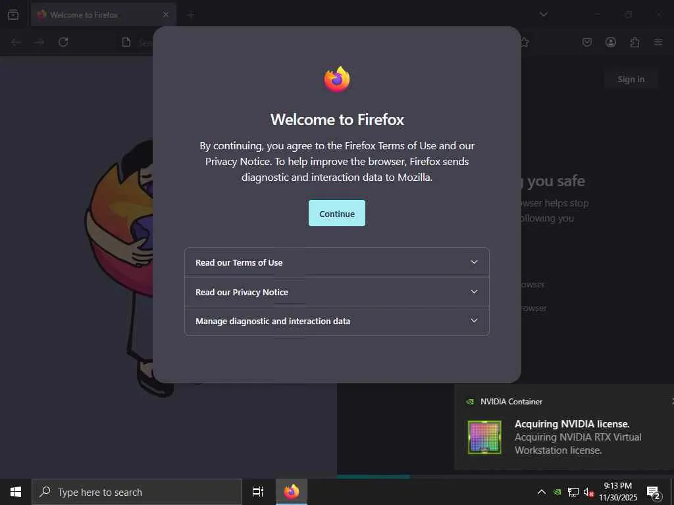674x505 pixels.
Task: Open the Extensions puzzle icon
Action: tap(635, 42)
